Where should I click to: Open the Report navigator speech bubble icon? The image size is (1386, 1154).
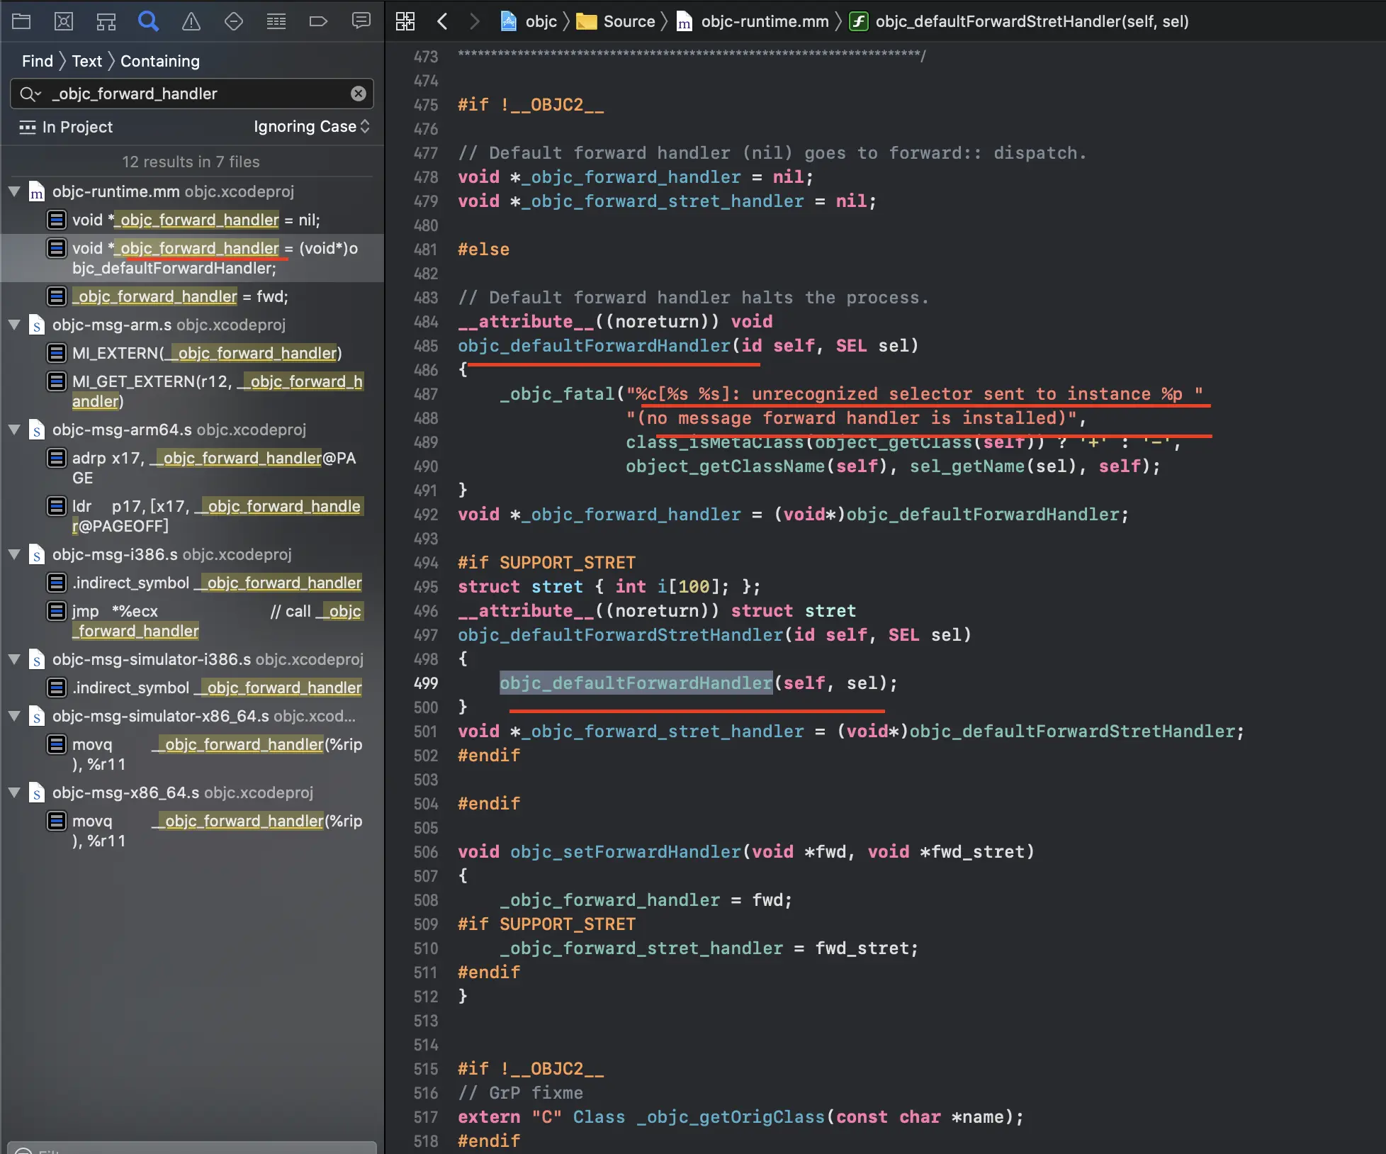pyautogui.click(x=361, y=21)
